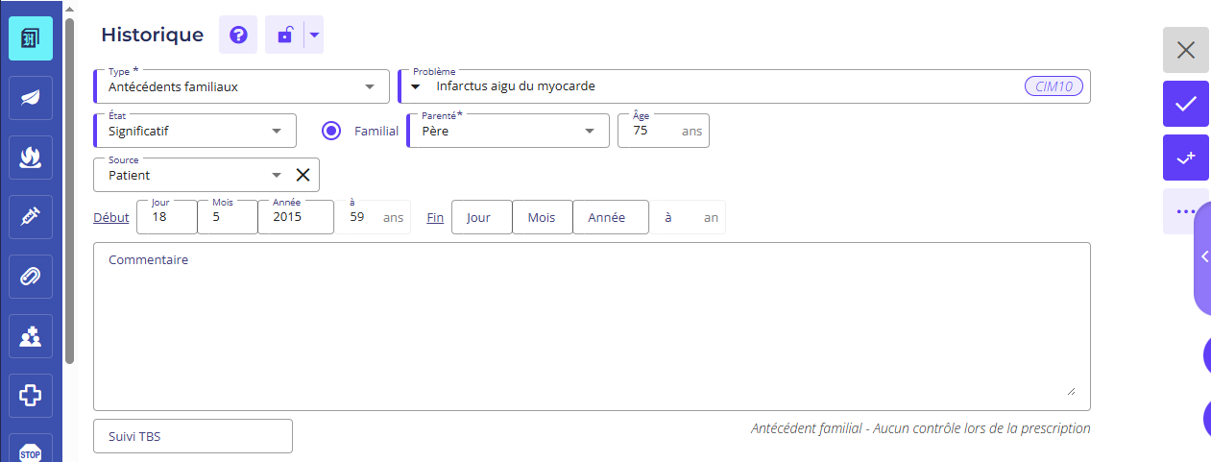The image size is (1211, 462).
Task: Open the syringe vaccination section
Action: coord(31,217)
